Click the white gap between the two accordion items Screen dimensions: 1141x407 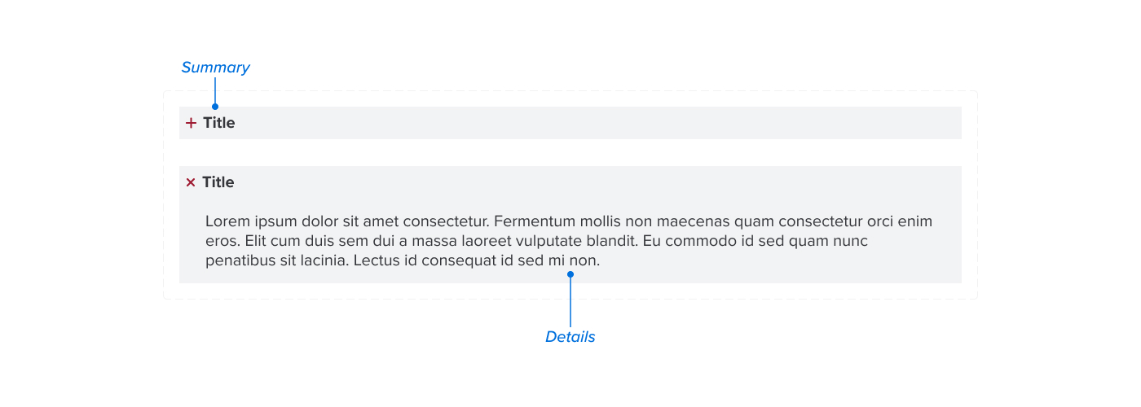pos(570,153)
